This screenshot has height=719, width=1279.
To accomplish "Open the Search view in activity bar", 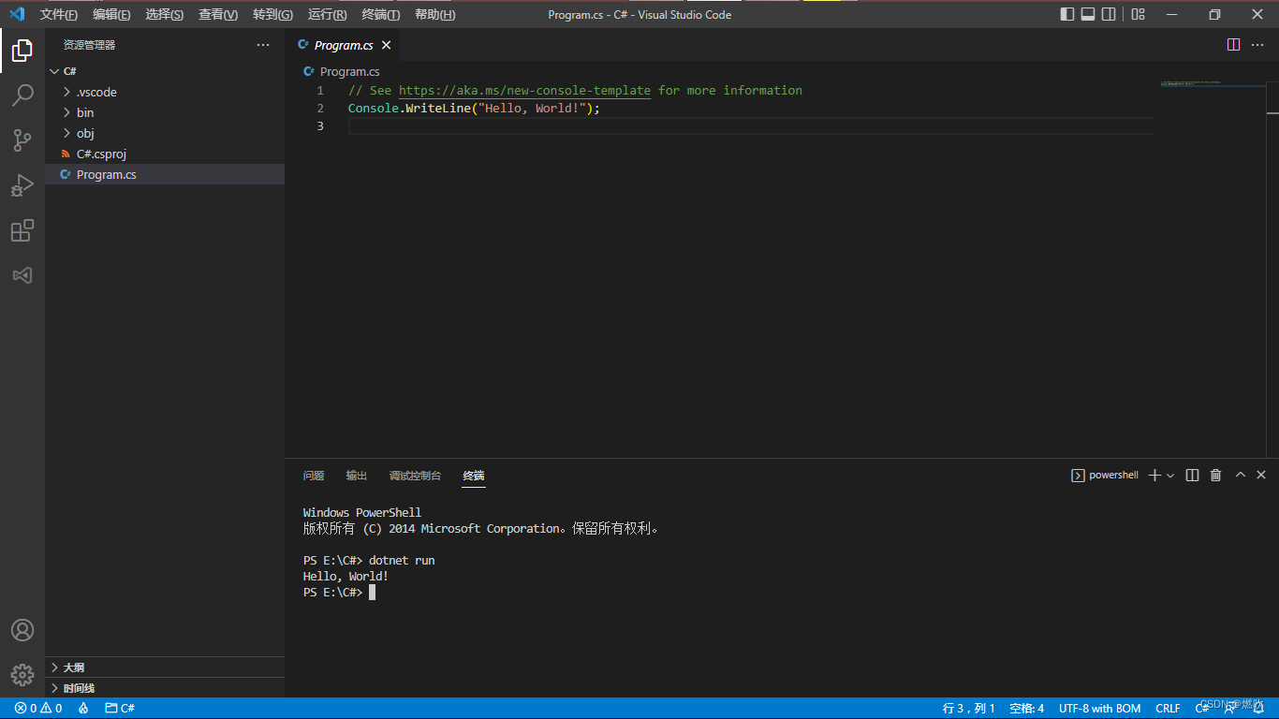I will point(22,95).
